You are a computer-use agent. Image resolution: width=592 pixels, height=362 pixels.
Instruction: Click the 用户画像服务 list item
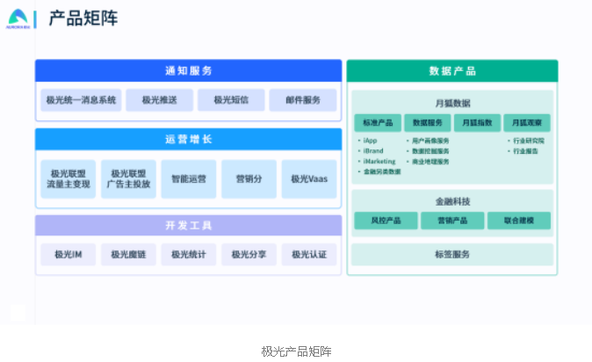[x=430, y=141]
